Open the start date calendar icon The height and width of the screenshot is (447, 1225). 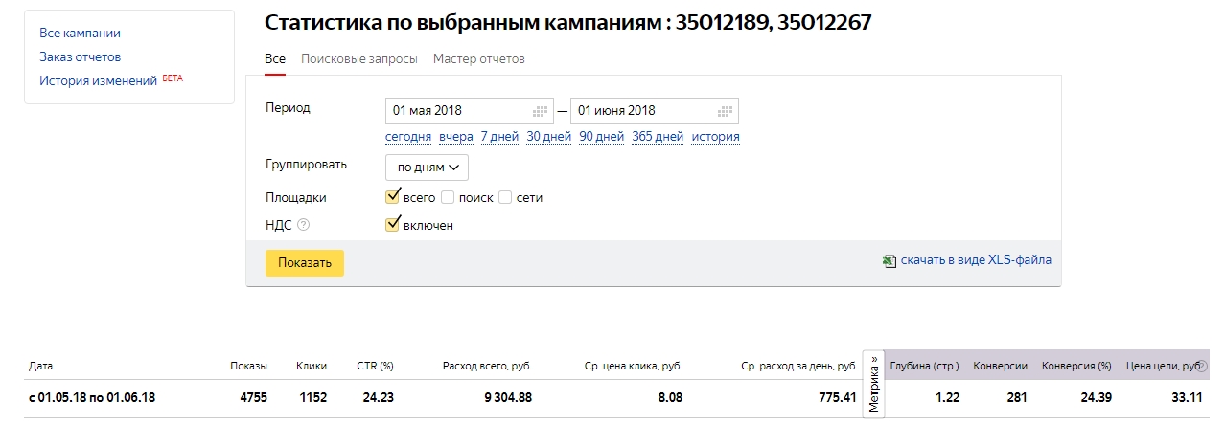point(541,111)
